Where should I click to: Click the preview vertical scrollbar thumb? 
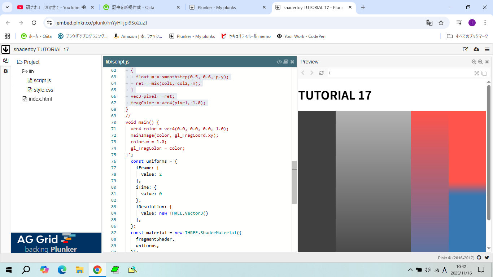(489, 153)
